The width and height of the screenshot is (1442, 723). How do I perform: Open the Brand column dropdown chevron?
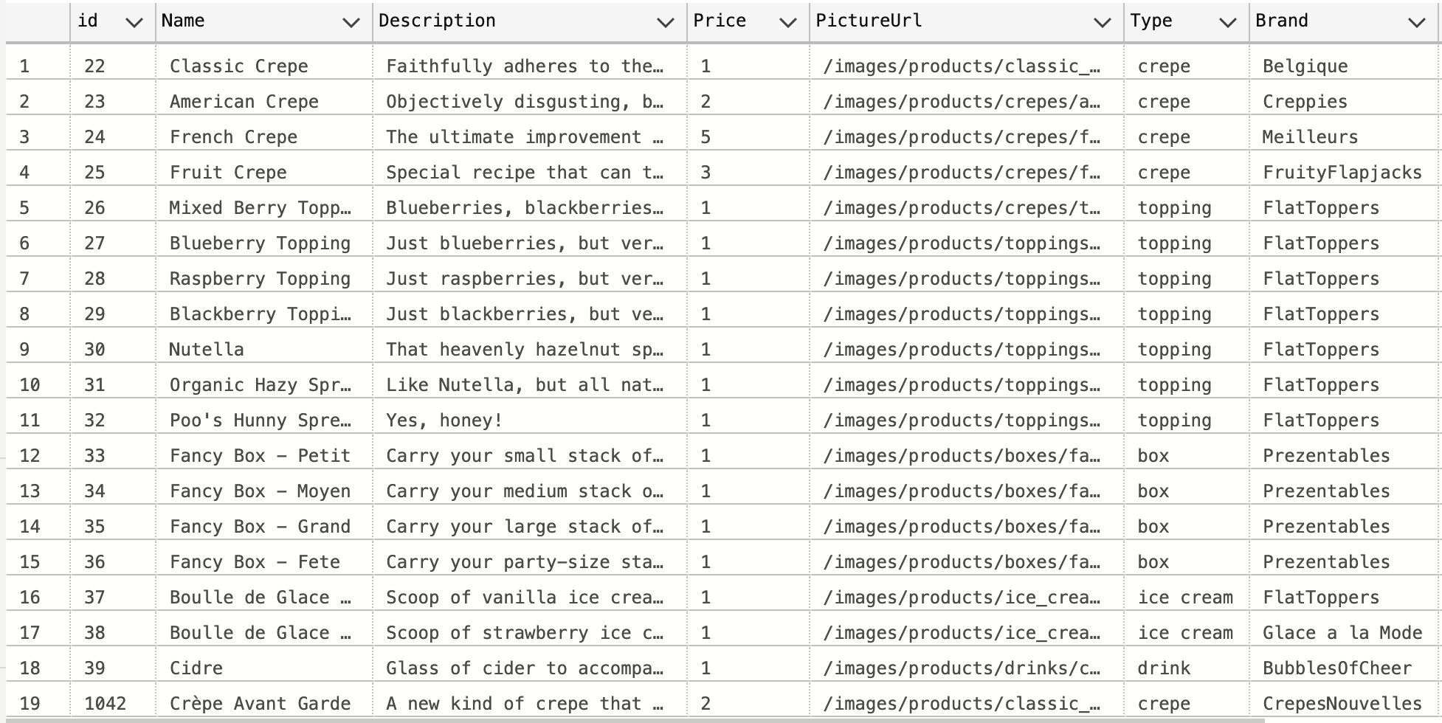[x=1417, y=23]
